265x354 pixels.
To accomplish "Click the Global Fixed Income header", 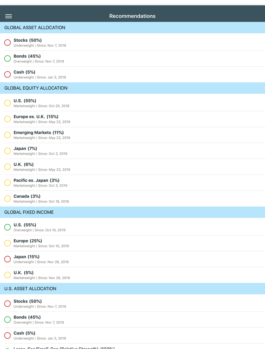I will point(132,212).
